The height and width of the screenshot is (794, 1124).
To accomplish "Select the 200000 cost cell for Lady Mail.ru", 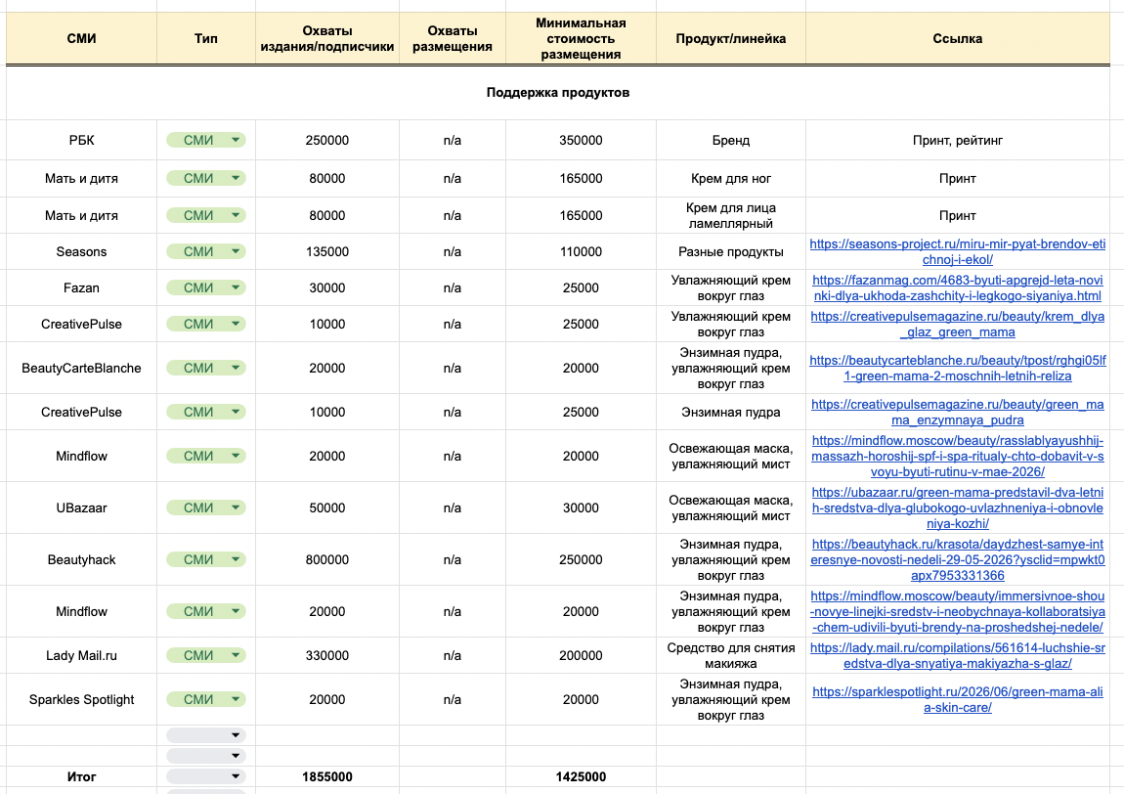I will pyautogui.click(x=581, y=655).
